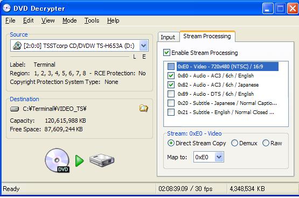Toggle Enable Stream Processing checkbox
Image resolution: width=299 pixels, height=198 pixels.
click(166, 53)
